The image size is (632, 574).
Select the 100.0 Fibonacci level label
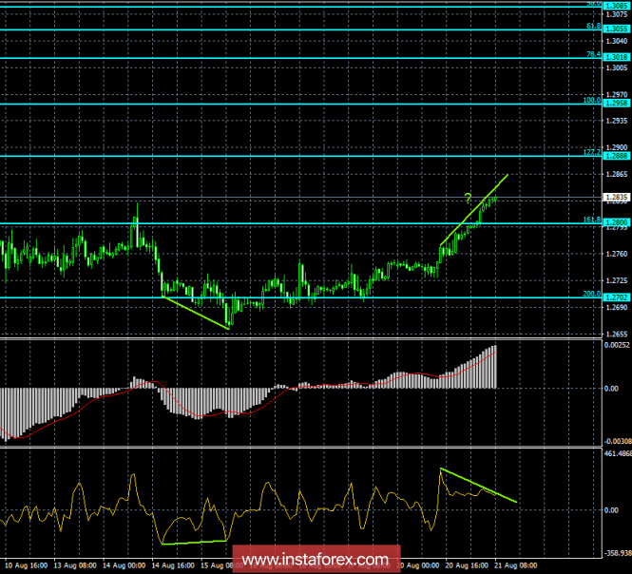coord(592,100)
